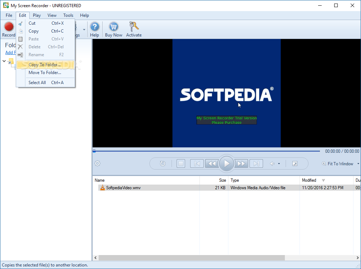The image size is (361, 269).
Task: Choose Copy To Folder menu entry
Action: [x=45, y=65]
